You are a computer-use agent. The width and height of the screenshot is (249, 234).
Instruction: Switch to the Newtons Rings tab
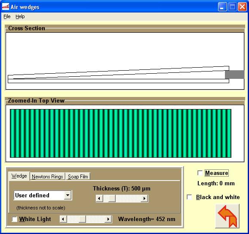pyautogui.click(x=47, y=177)
